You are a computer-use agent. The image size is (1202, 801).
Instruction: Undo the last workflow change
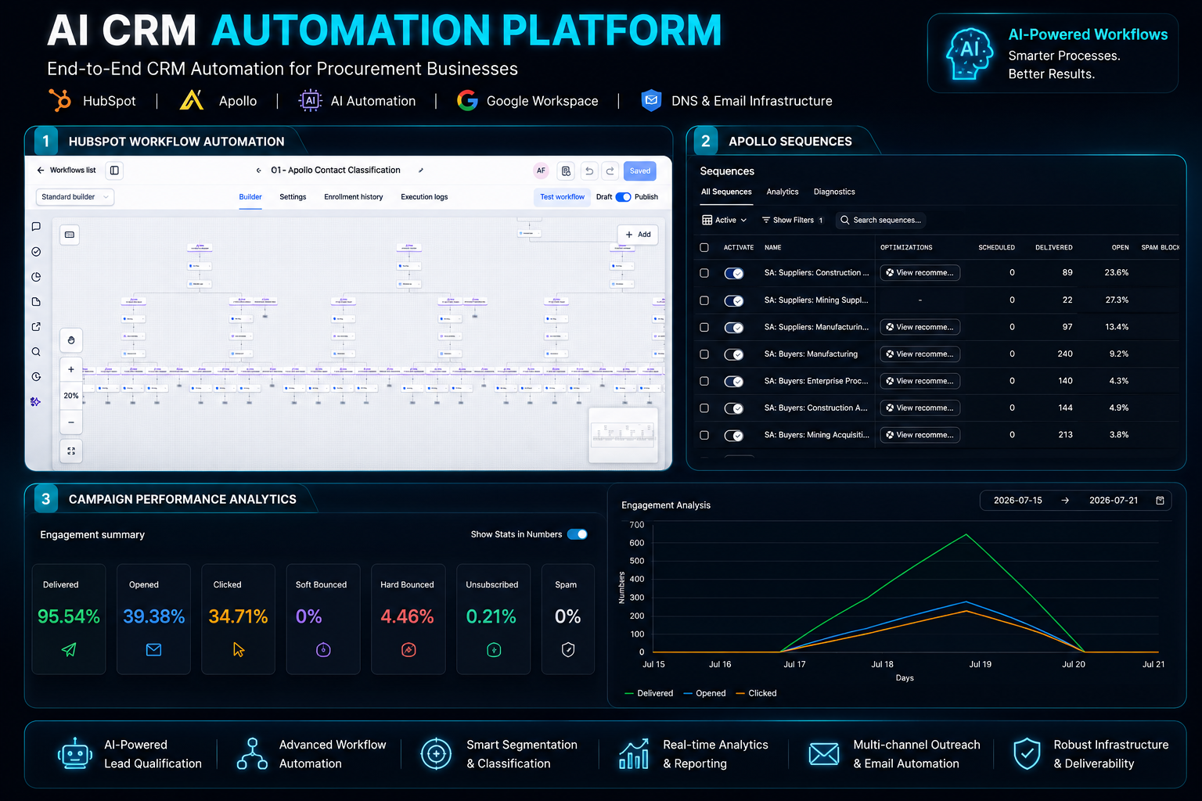[x=589, y=171]
